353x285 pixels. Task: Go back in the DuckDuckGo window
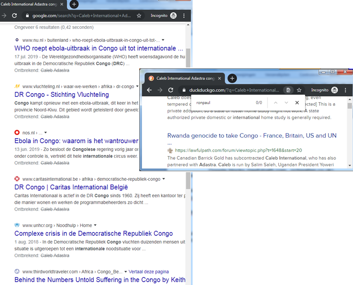coord(149,90)
